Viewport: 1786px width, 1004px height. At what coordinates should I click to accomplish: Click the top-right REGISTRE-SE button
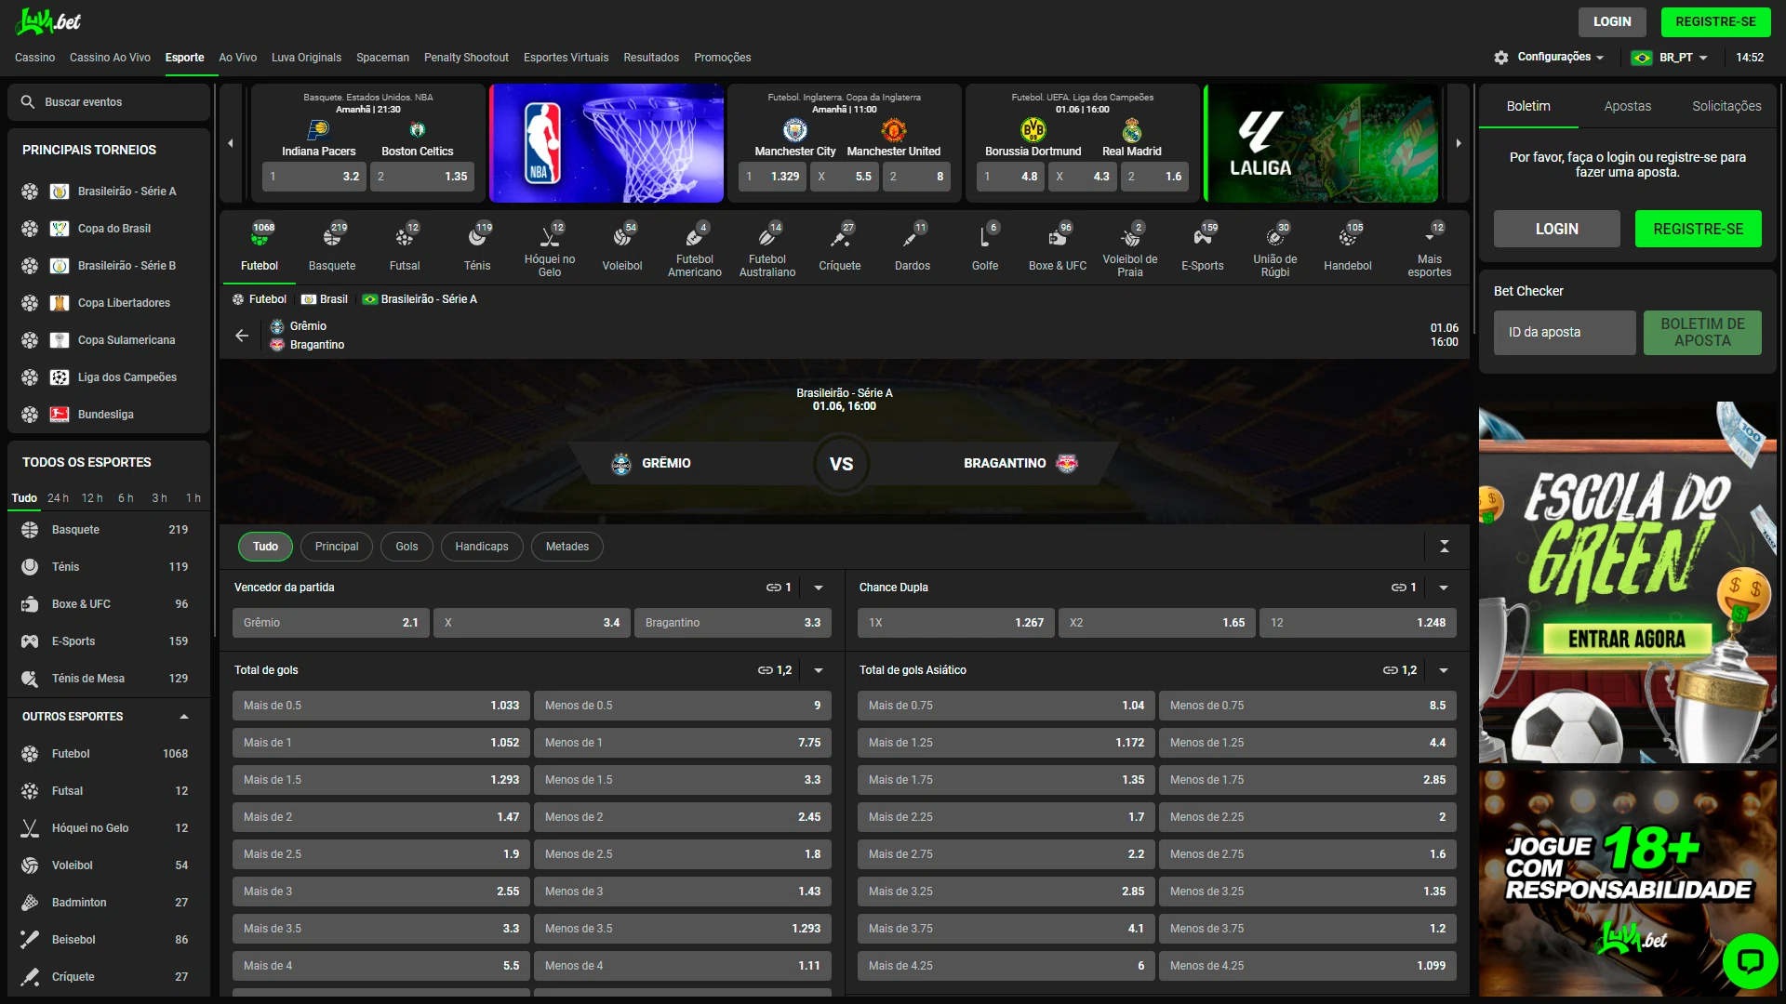pyautogui.click(x=1714, y=21)
